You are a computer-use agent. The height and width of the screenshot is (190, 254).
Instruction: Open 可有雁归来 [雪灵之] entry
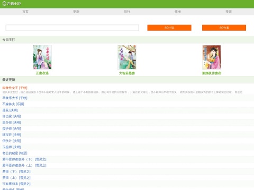[x=16, y=184]
